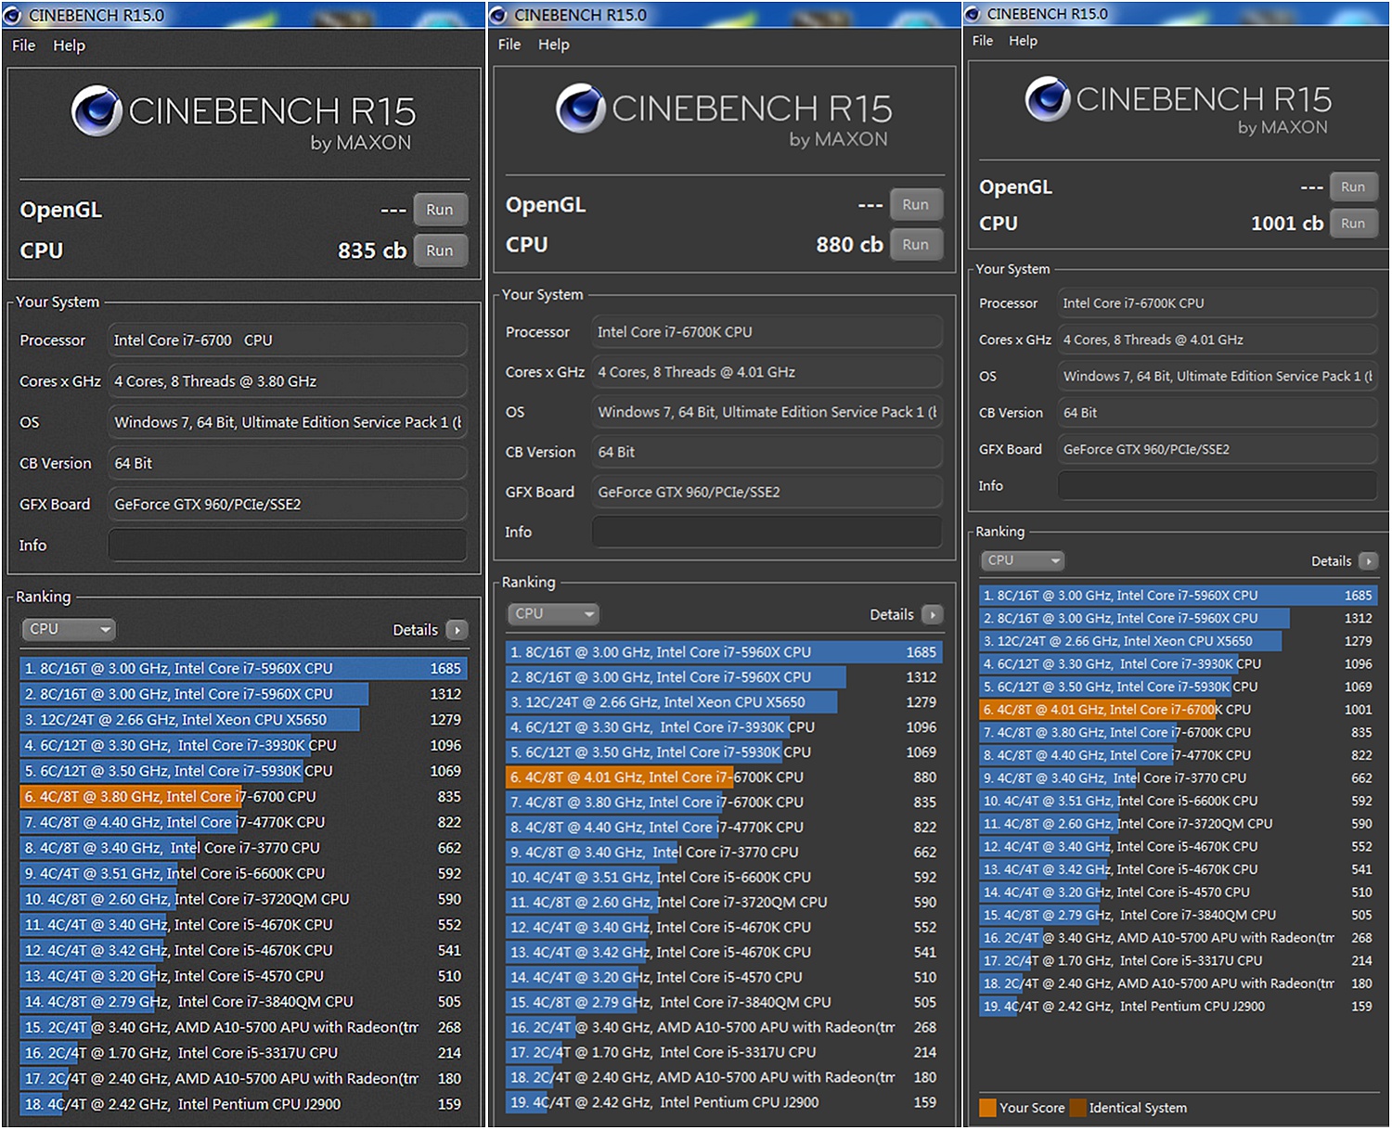Click Details arrow icon in the i7-6700 window
This screenshot has height=1130, width=1392.
pyautogui.click(x=457, y=630)
